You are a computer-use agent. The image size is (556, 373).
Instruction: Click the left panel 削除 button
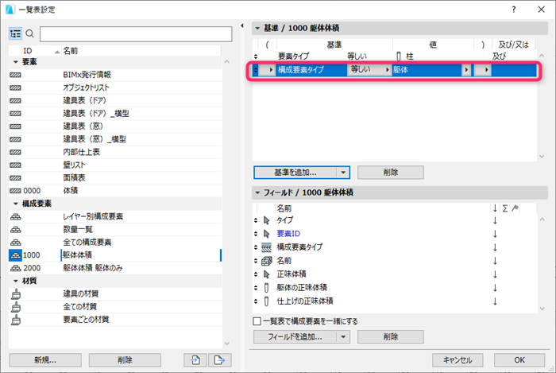125,359
